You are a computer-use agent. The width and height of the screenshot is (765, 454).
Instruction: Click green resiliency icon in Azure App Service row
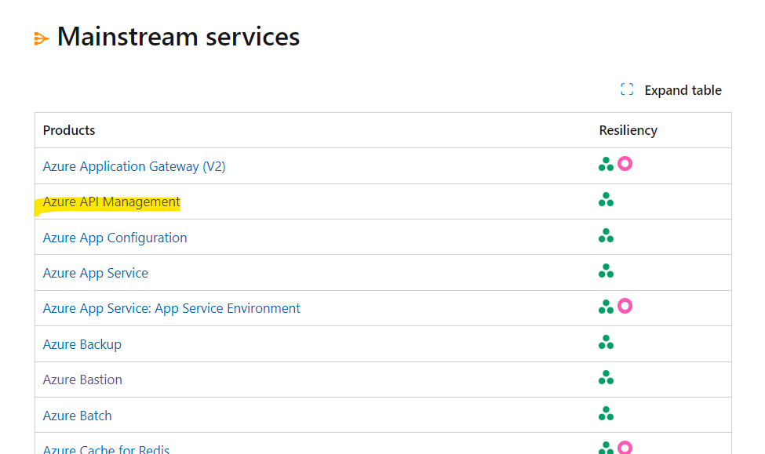[x=606, y=271]
